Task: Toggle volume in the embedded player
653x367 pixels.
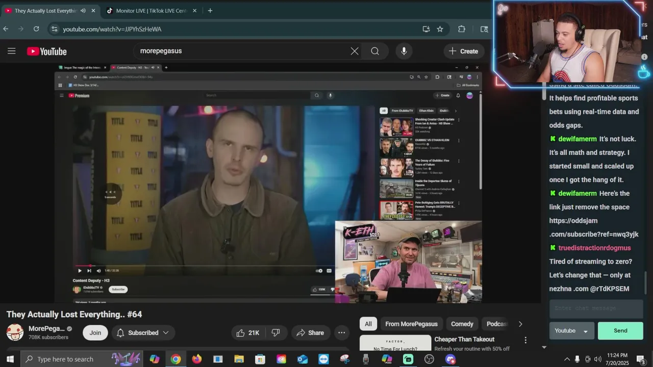Action: pos(99,271)
